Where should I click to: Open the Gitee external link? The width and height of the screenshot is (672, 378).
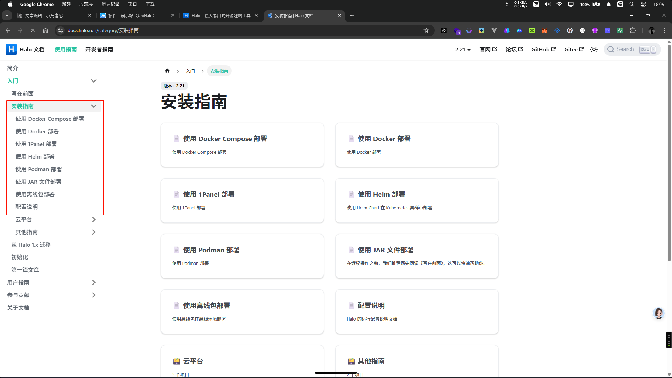(574, 49)
